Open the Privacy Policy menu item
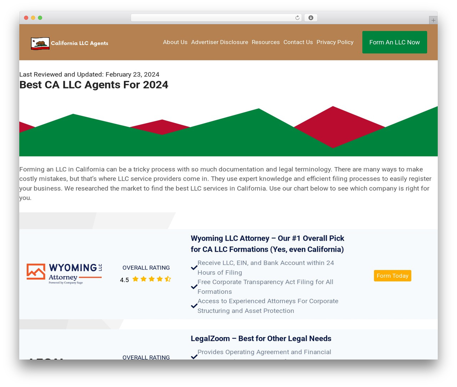457x387 pixels. (x=335, y=42)
